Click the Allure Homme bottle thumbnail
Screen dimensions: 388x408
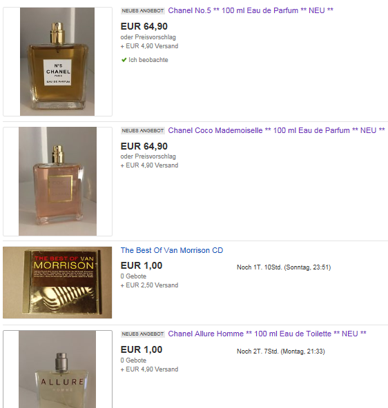tap(57, 369)
